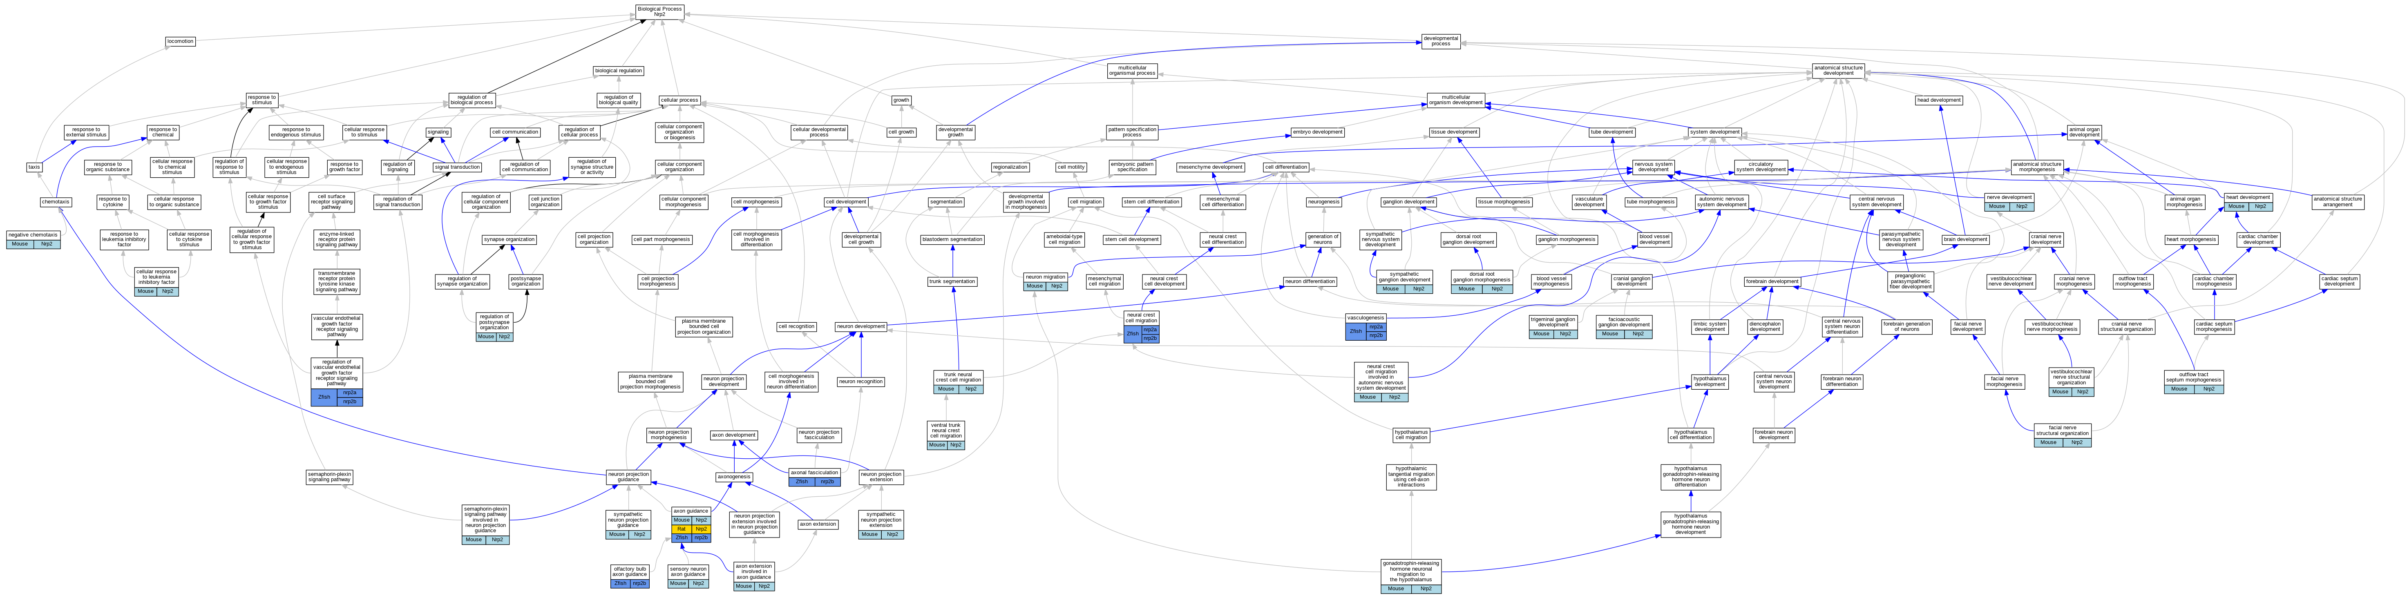This screenshot has width=2407, height=598.
Task: Click the "dorsal root ganglion development" node
Action: tap(1469, 239)
